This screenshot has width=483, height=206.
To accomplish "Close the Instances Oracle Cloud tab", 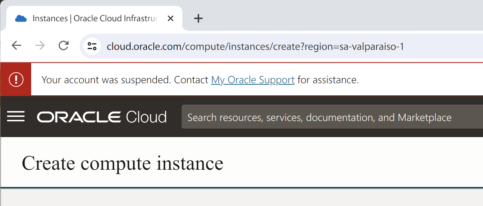I will point(170,19).
